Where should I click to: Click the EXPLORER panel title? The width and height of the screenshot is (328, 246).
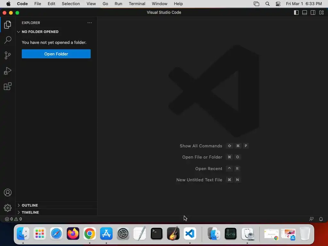pos(31,23)
